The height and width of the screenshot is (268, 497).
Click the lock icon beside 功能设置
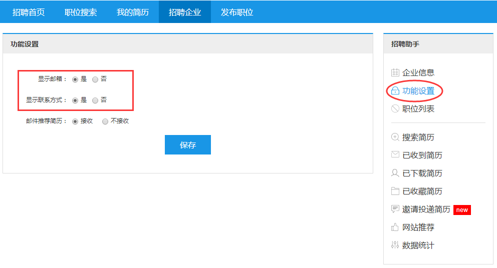click(395, 91)
